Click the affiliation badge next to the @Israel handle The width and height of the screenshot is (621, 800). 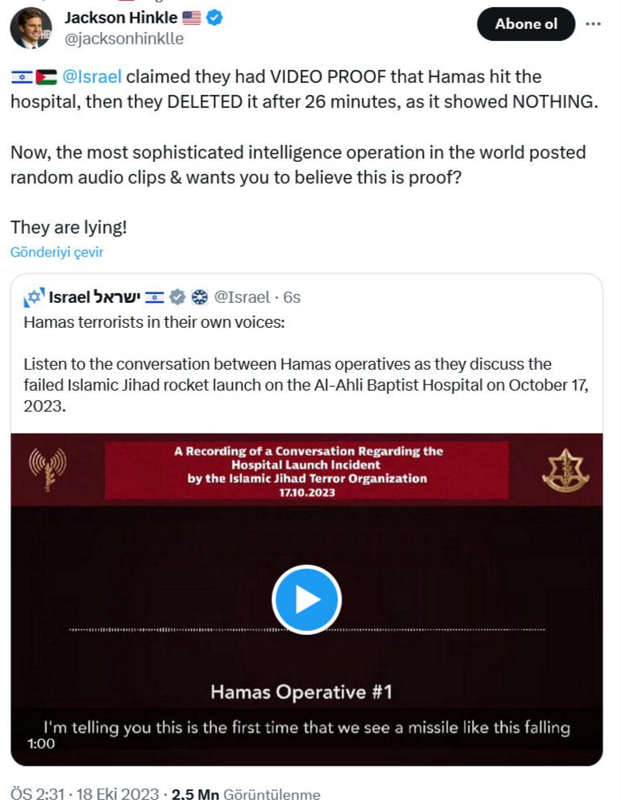200,297
